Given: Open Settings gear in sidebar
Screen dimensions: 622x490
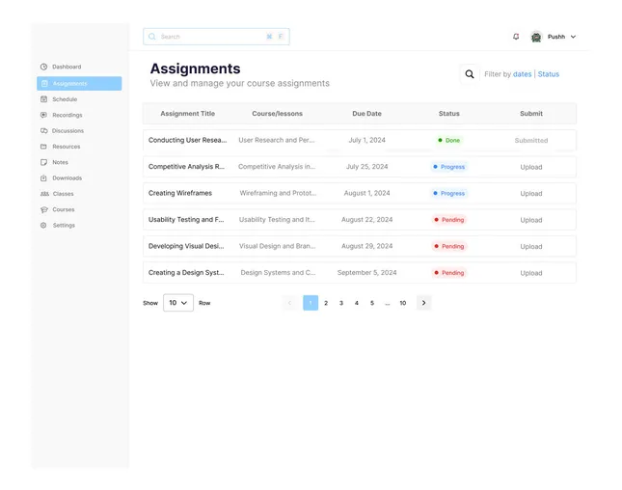Looking at the screenshot, I should (x=43, y=226).
